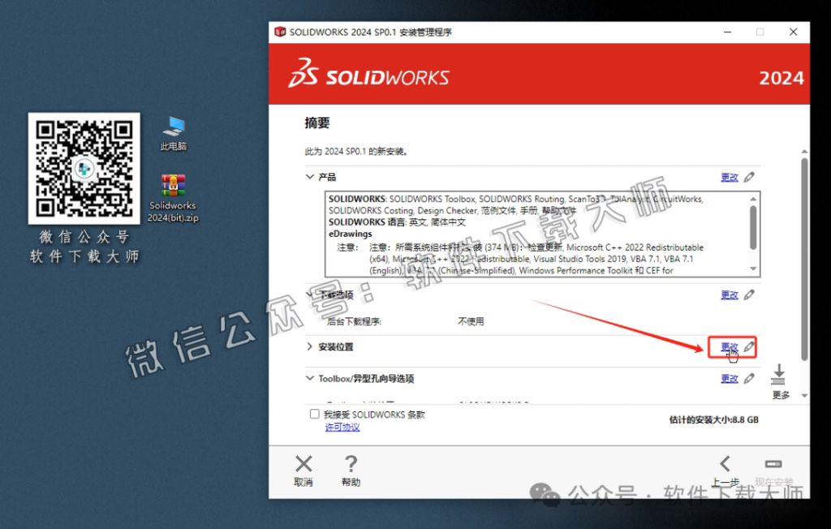Open the 许可协议 link
Image resolution: width=831 pixels, height=529 pixels.
(x=342, y=426)
